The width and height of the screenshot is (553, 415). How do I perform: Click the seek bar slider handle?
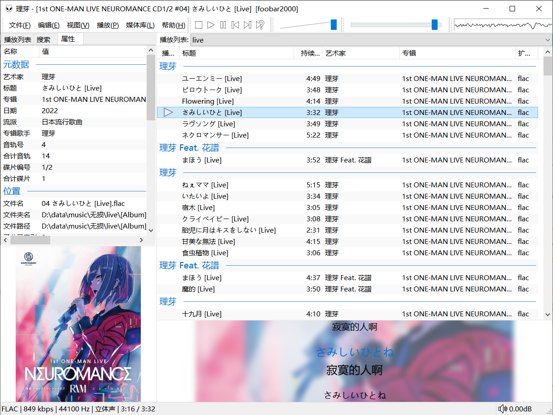click(x=434, y=25)
